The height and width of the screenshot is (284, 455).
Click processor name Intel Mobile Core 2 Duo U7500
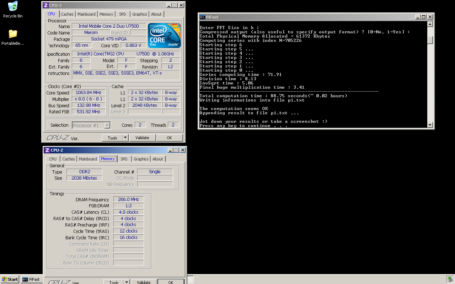pyautogui.click(x=109, y=26)
